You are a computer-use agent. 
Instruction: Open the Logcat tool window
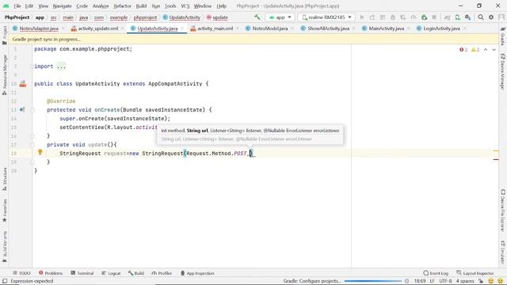point(111,273)
